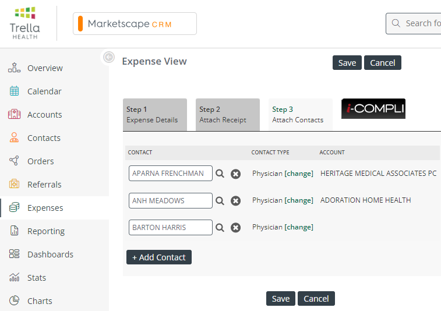Change contact type for APARNA FRENCHMAN

coord(299,174)
